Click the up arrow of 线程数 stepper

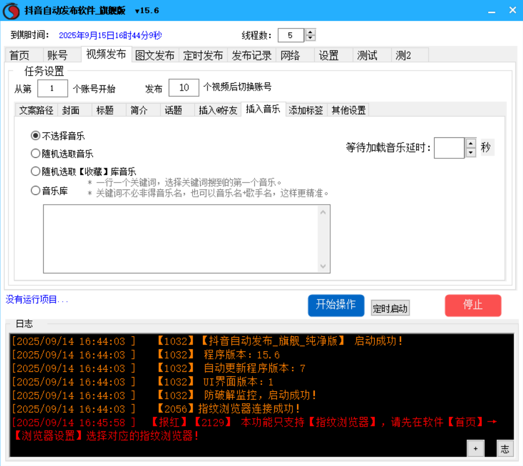tap(309, 32)
